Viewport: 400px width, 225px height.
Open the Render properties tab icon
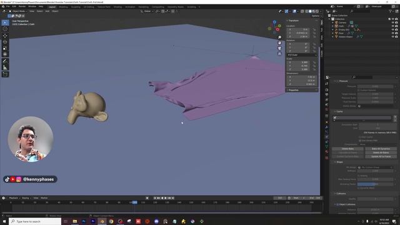(x=327, y=90)
